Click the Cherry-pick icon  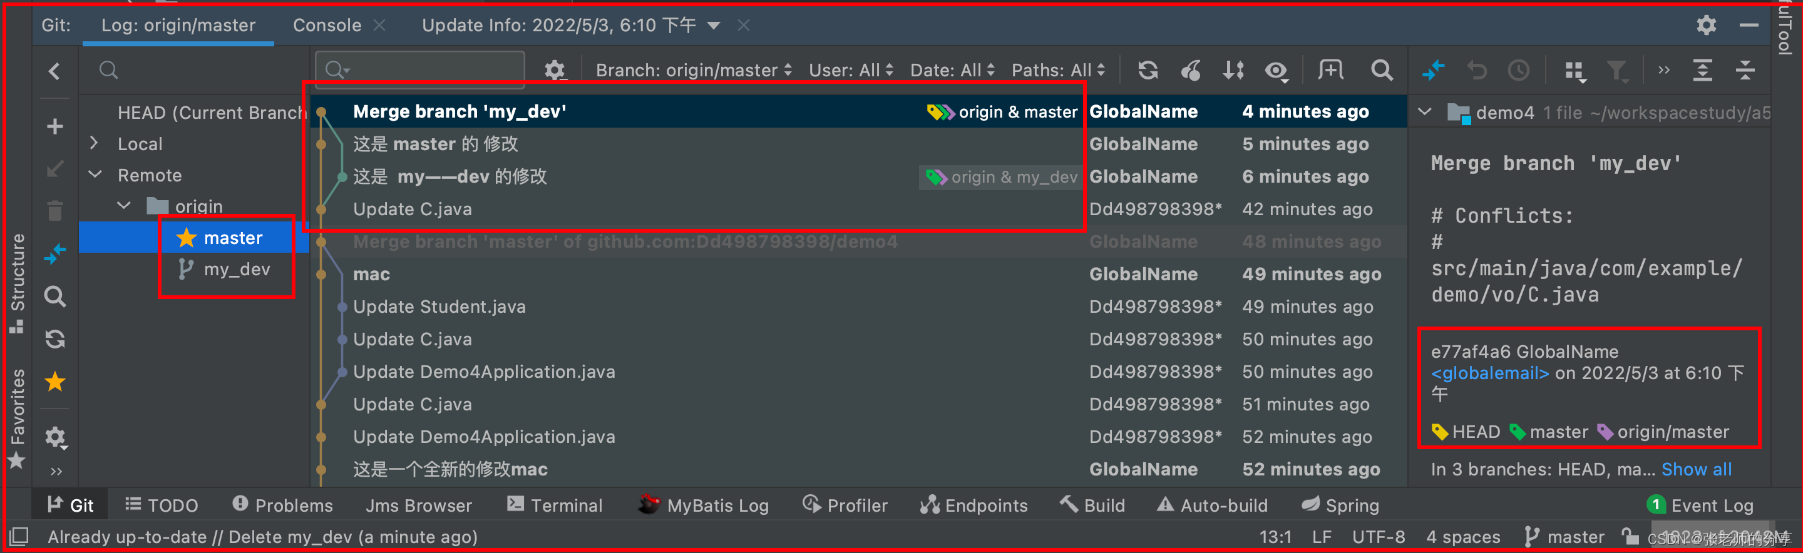[x=1191, y=70]
